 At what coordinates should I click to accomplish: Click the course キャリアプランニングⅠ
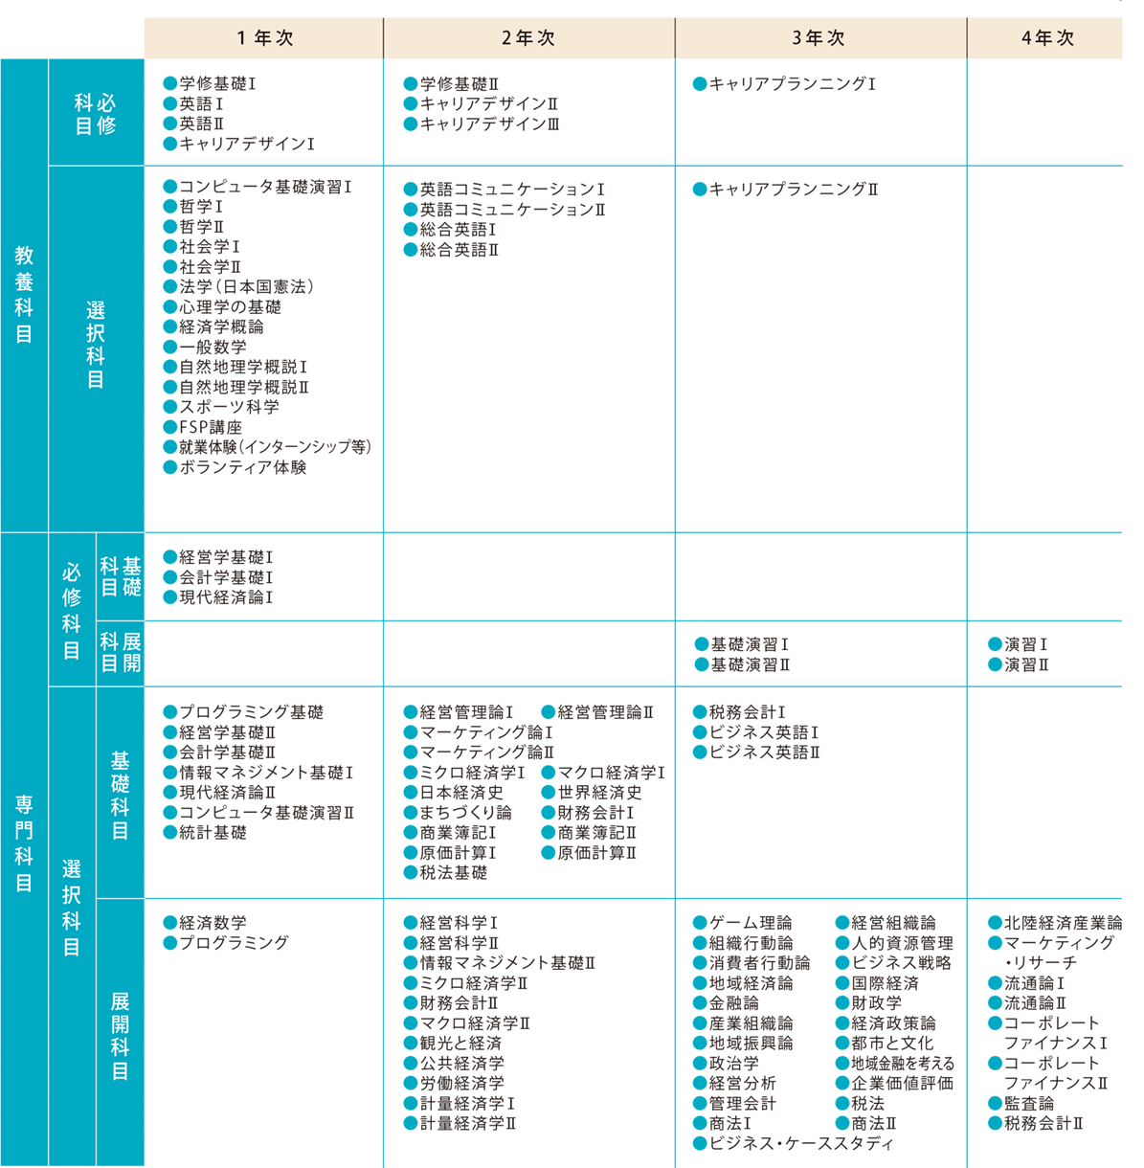point(784,84)
